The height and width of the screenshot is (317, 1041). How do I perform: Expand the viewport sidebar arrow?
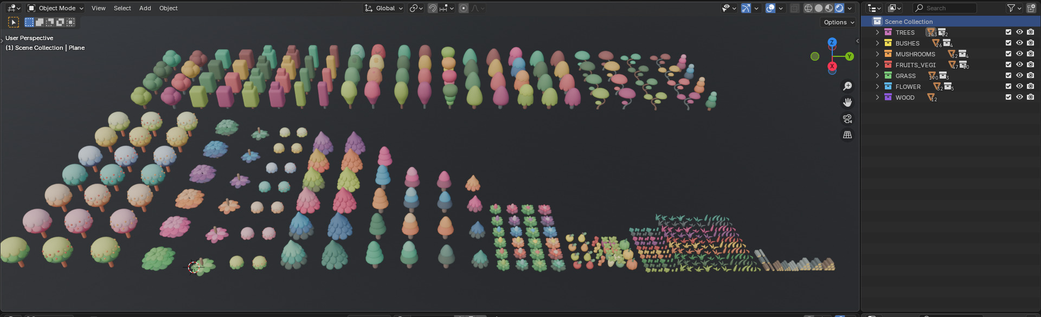pos(857,41)
